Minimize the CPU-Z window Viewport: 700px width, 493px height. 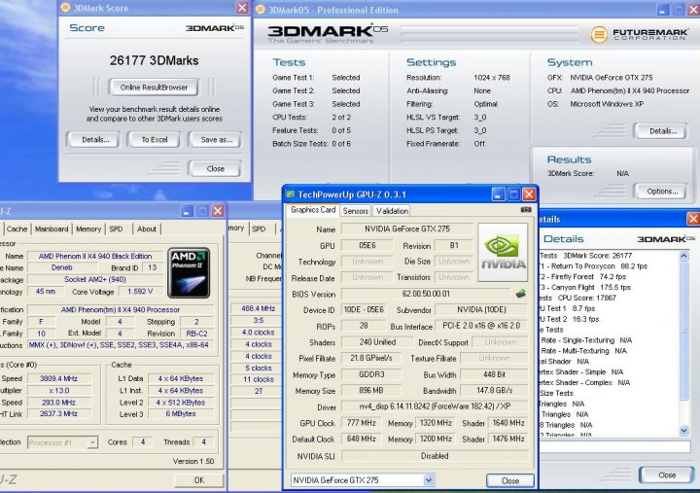click(187, 211)
